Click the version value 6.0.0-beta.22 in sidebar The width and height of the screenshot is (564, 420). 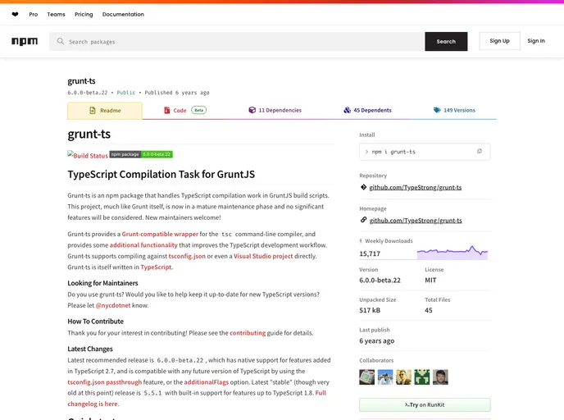(x=380, y=280)
